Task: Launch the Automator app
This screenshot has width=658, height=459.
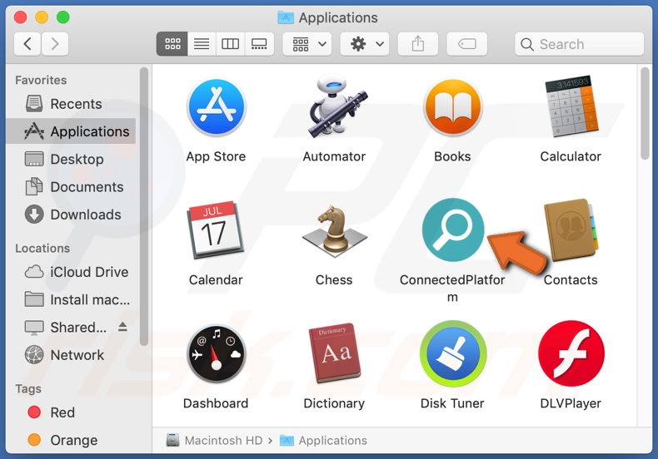Action: click(334, 108)
